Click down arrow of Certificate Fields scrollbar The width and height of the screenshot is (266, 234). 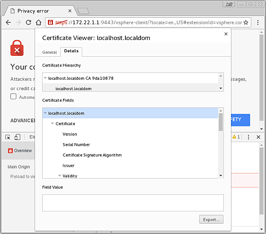(221, 175)
